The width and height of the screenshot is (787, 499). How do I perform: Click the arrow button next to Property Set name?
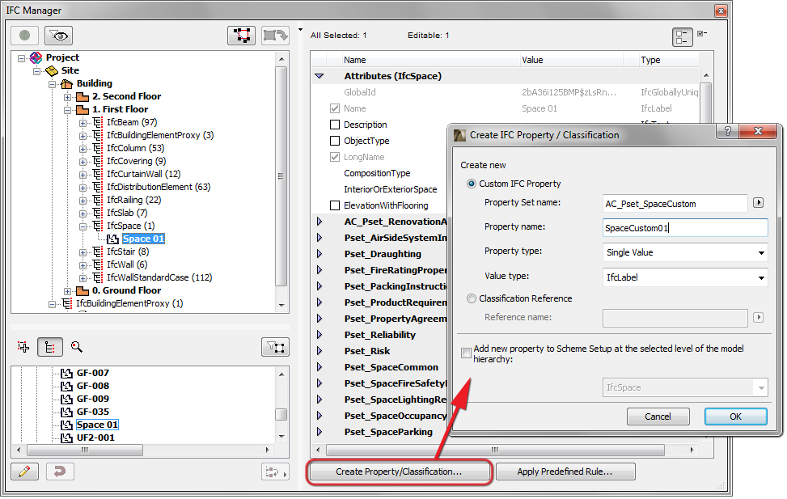pyautogui.click(x=759, y=203)
